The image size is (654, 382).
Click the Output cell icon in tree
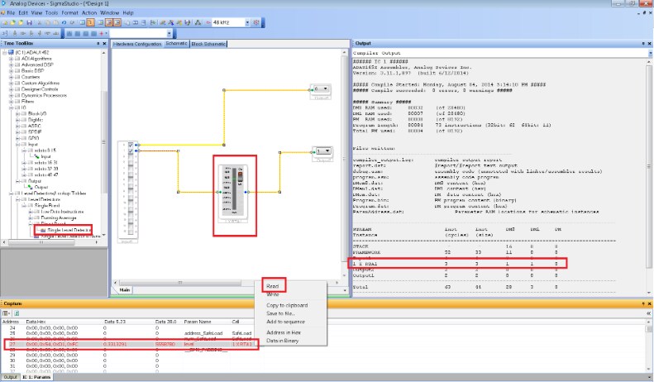[30, 187]
